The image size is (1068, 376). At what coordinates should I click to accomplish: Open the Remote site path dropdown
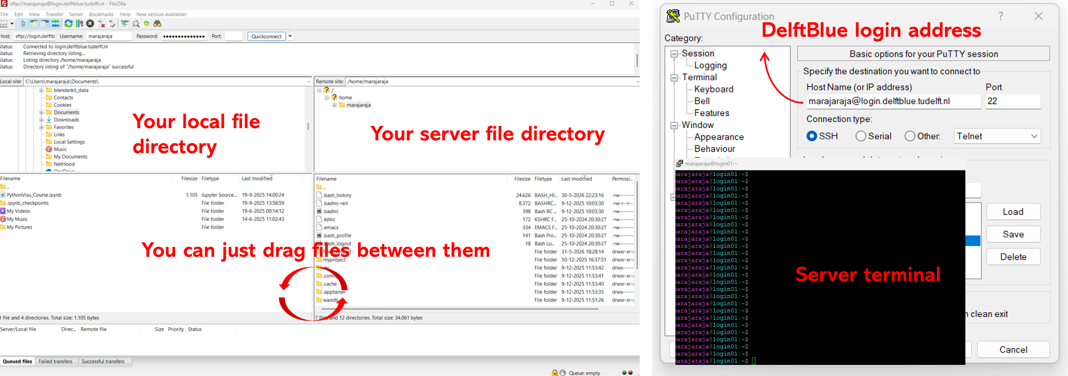(x=637, y=81)
